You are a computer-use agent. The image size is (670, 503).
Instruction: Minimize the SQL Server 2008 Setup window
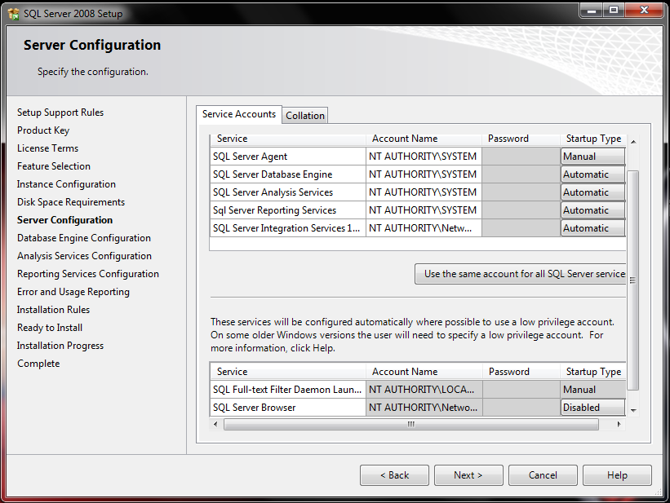(592, 11)
